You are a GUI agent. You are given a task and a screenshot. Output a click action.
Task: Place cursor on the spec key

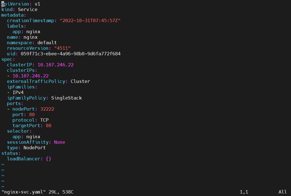click(7, 59)
